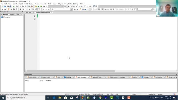
Task: Click the Build gear icon
Action: point(36,6)
